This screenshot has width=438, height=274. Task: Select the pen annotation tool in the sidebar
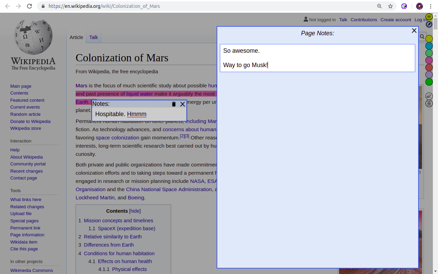click(x=429, y=24)
